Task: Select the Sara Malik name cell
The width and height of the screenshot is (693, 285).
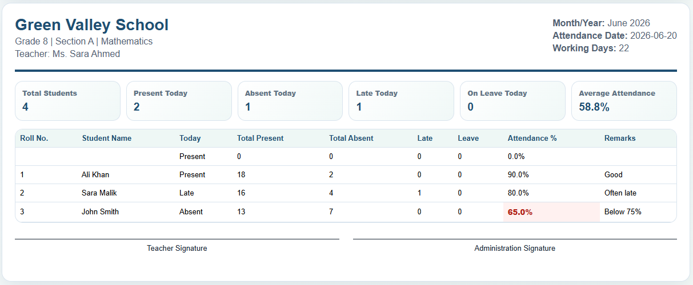Action: coord(126,193)
